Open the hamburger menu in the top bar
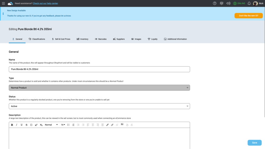Screen dimensions: 265x149 coord(3,3)
